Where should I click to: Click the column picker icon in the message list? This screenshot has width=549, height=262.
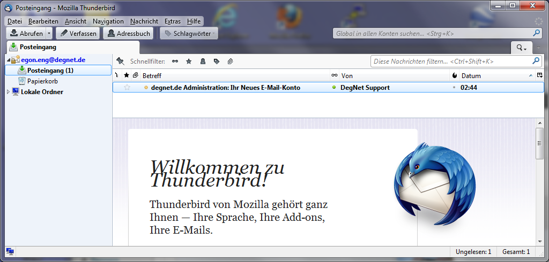[x=539, y=75]
